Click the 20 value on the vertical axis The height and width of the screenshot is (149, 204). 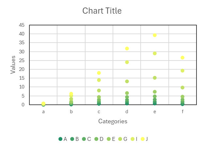point(22,69)
